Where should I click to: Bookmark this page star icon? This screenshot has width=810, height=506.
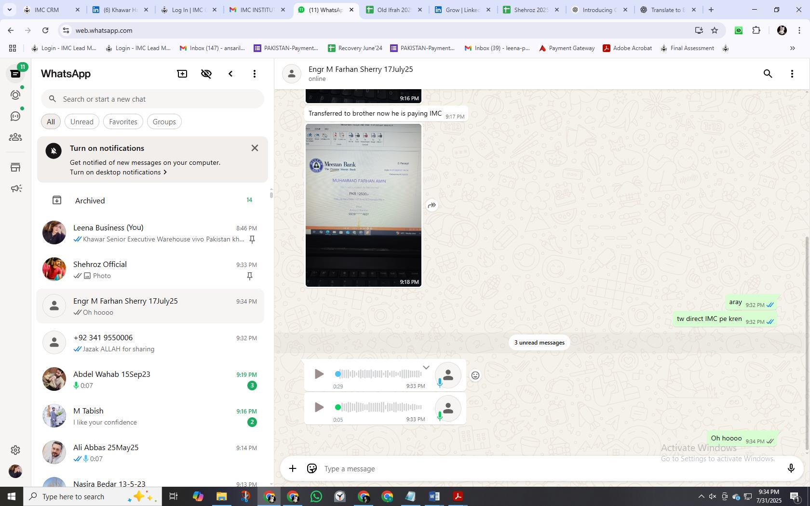pos(715,30)
